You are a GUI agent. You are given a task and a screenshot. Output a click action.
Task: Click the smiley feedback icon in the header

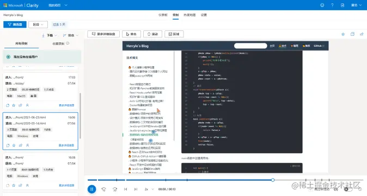click(322, 5)
